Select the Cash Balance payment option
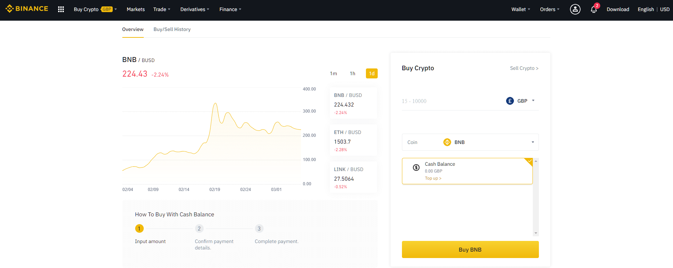 coord(467,171)
